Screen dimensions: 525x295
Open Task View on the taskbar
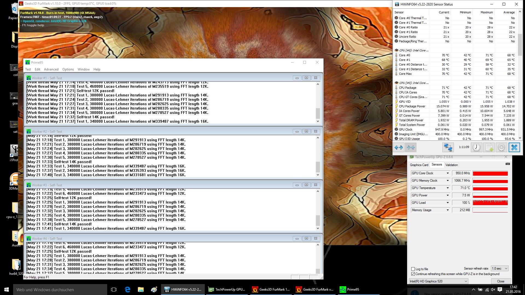114,290
